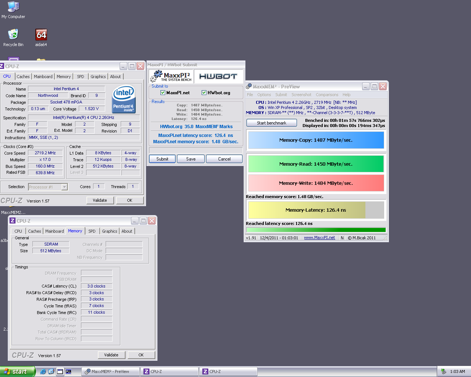Click the MaxxMEM² window resize grip
The height and width of the screenshot is (377, 471).
point(385,238)
